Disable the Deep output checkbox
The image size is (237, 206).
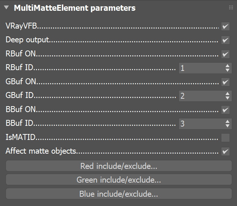click(225, 40)
